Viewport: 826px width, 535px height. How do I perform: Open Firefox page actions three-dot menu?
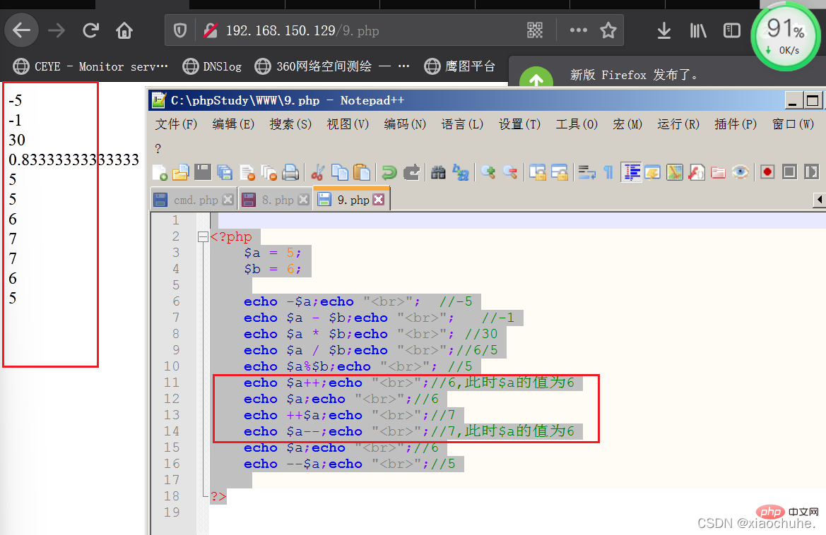click(x=579, y=30)
